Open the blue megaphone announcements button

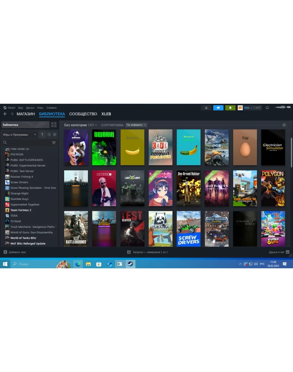pyautogui.click(x=218, y=108)
